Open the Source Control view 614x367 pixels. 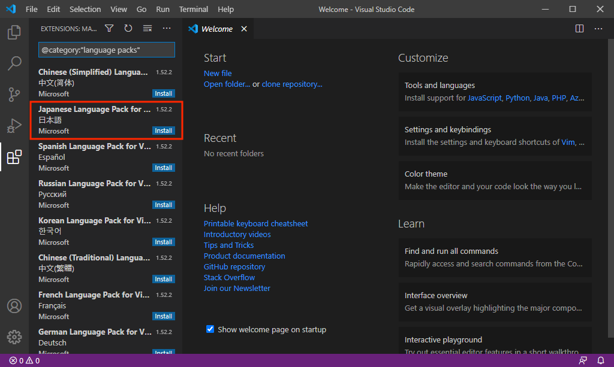coord(14,94)
